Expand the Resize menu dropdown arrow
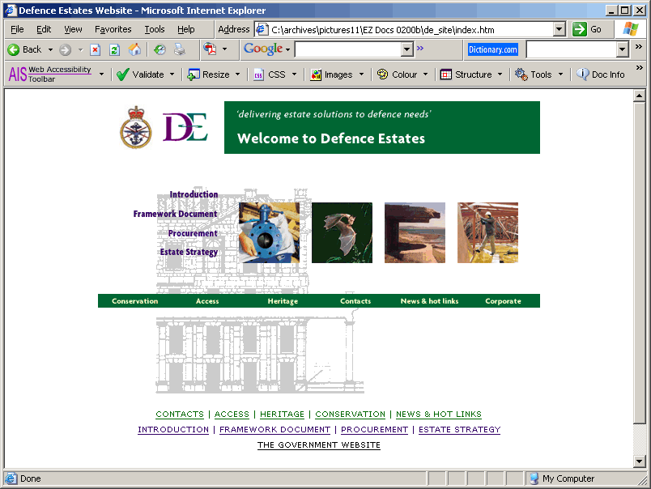This screenshot has height=489, width=651. point(237,74)
